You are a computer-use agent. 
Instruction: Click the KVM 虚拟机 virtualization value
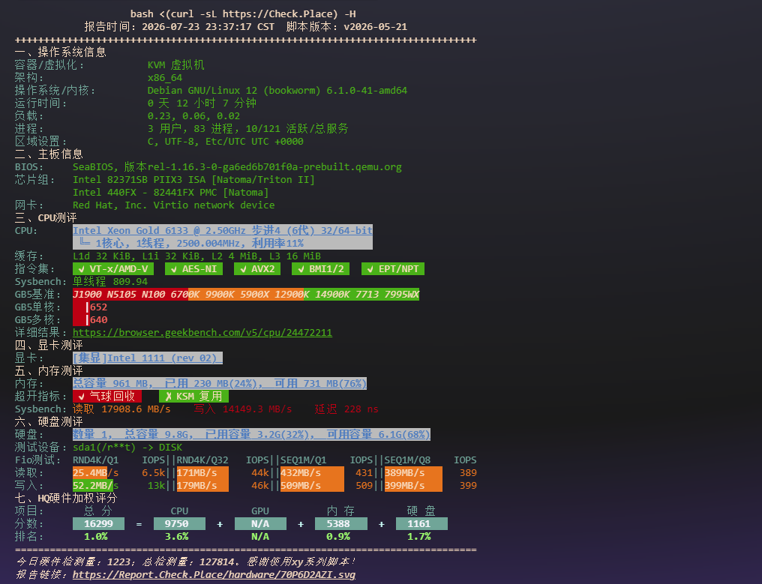pos(176,65)
